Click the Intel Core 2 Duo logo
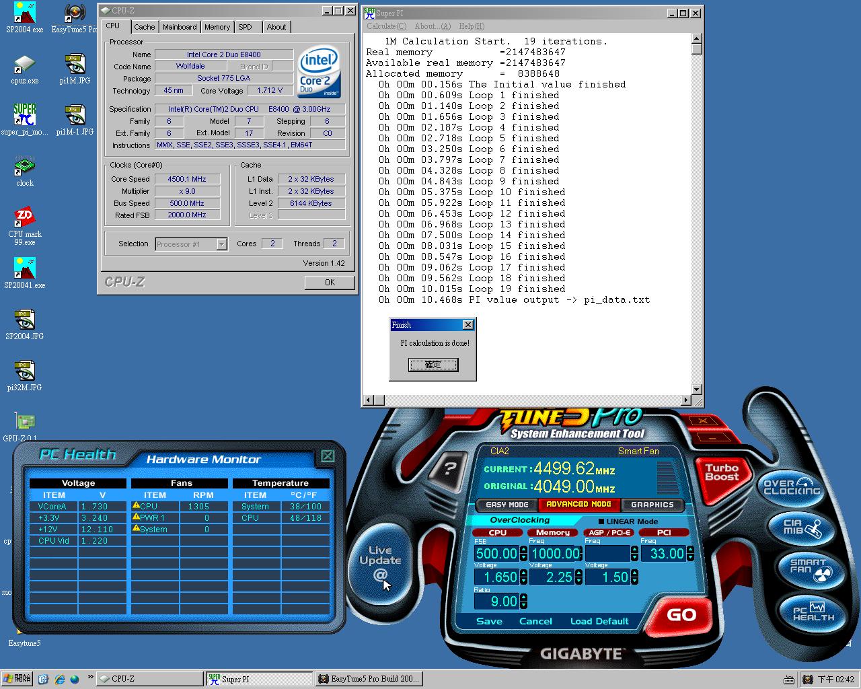 (x=320, y=72)
